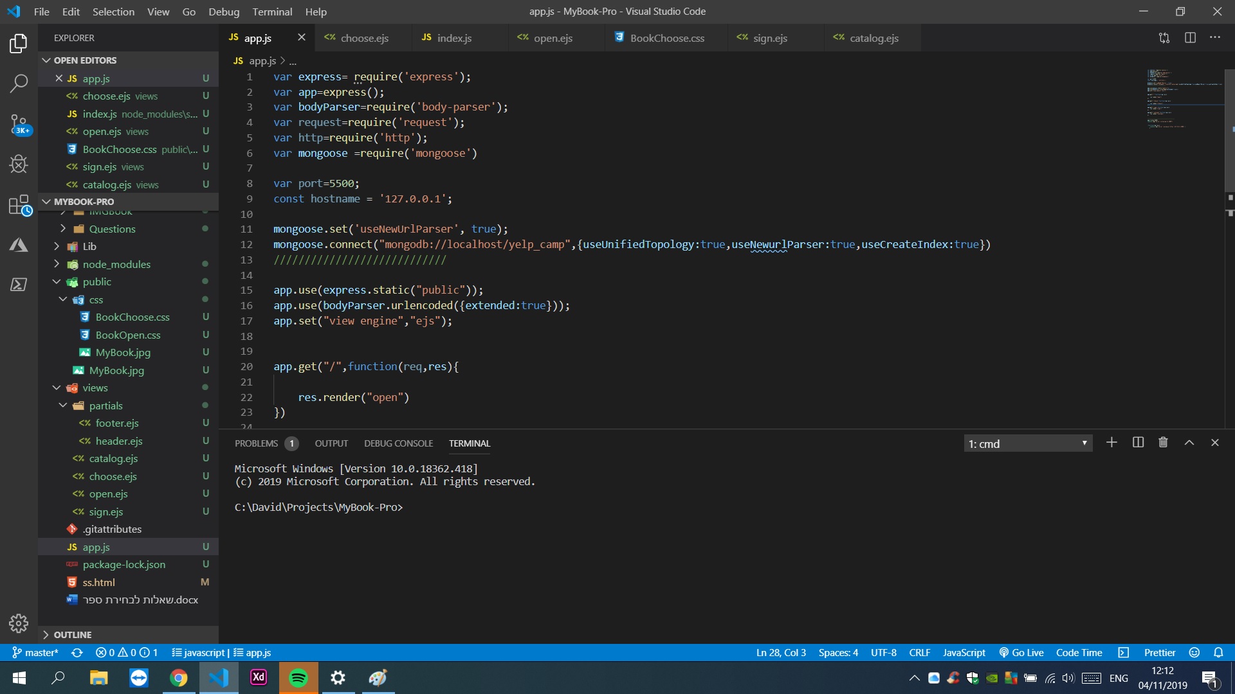
Task: Open the Debug view in activity bar
Action: click(x=19, y=165)
